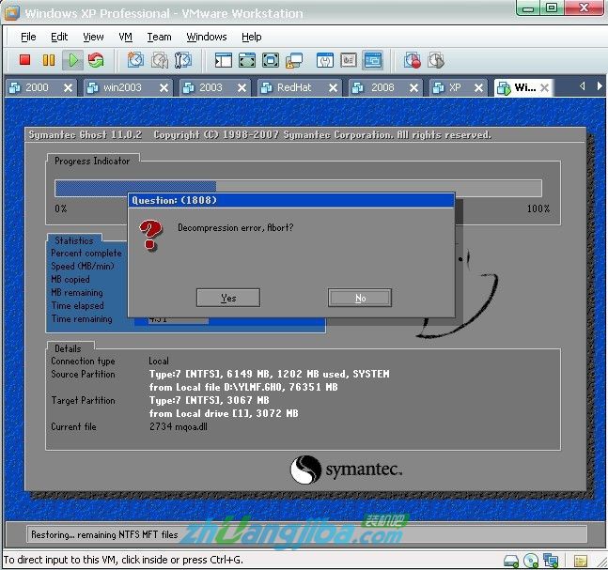Click Yes to abort decompression

point(227,298)
